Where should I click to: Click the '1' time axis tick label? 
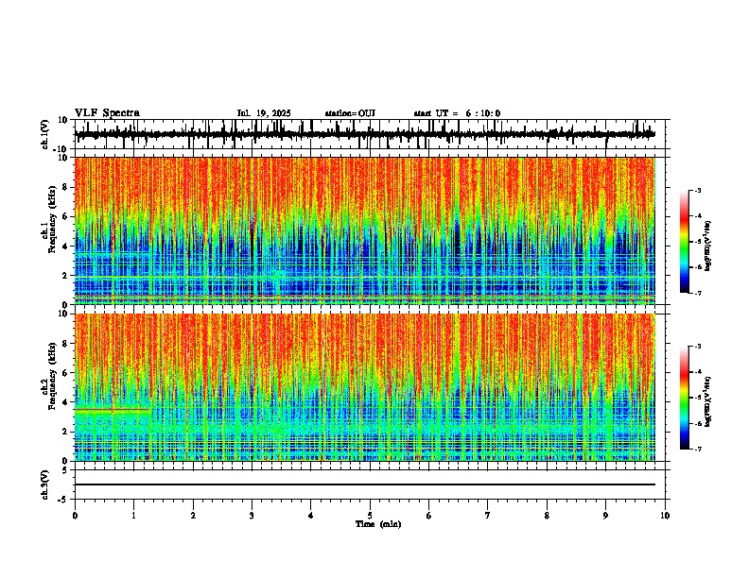coord(133,516)
